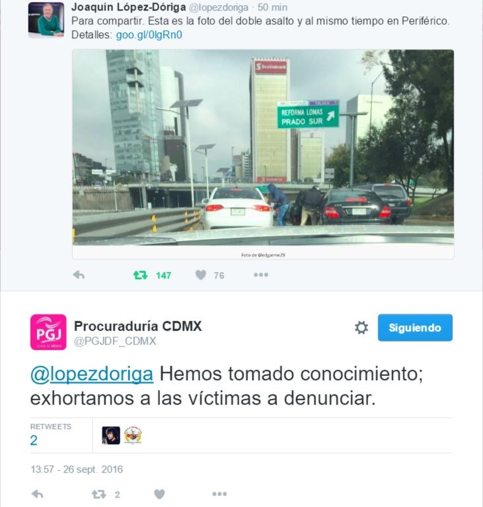Reply to López-Dóriga's tweet
483x507 pixels.
(79, 275)
